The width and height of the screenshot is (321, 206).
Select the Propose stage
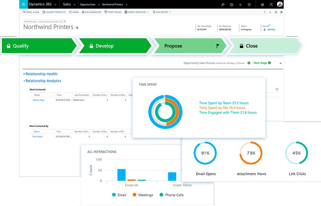click(190, 46)
